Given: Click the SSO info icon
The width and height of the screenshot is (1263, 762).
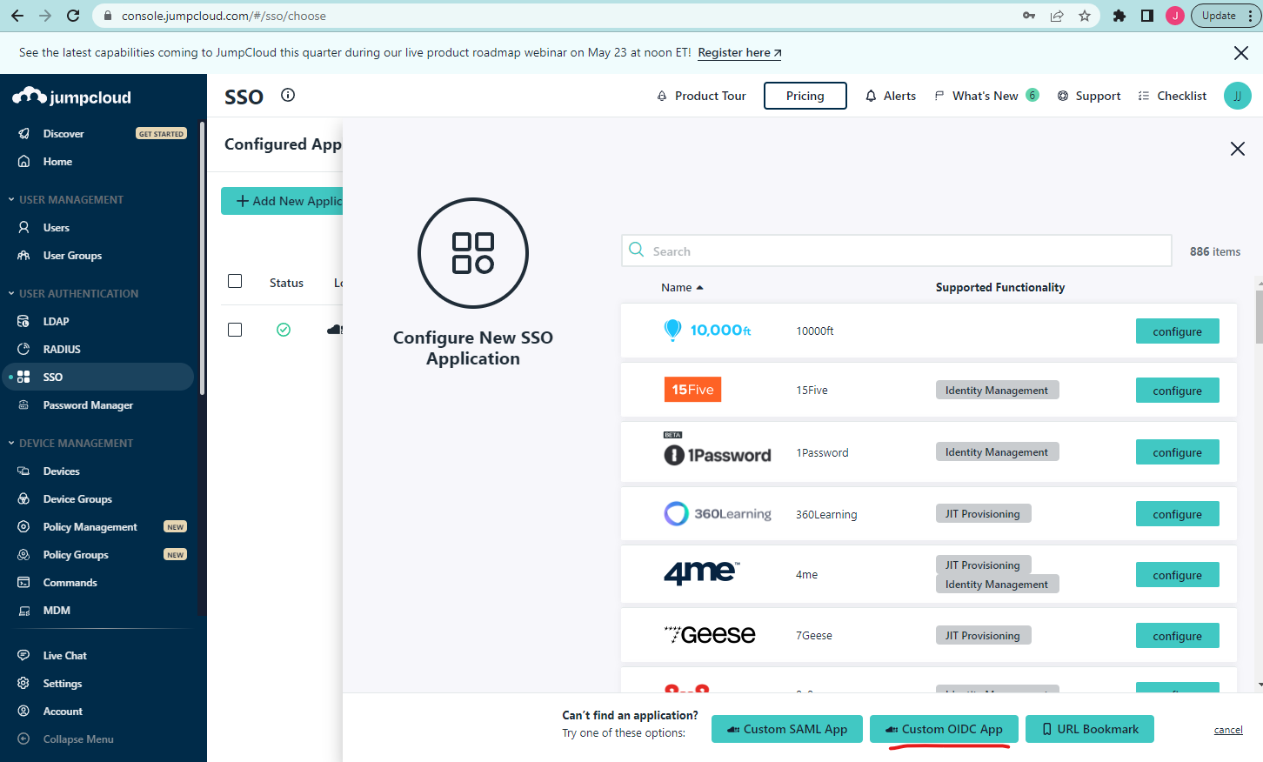Looking at the screenshot, I should click(x=288, y=95).
